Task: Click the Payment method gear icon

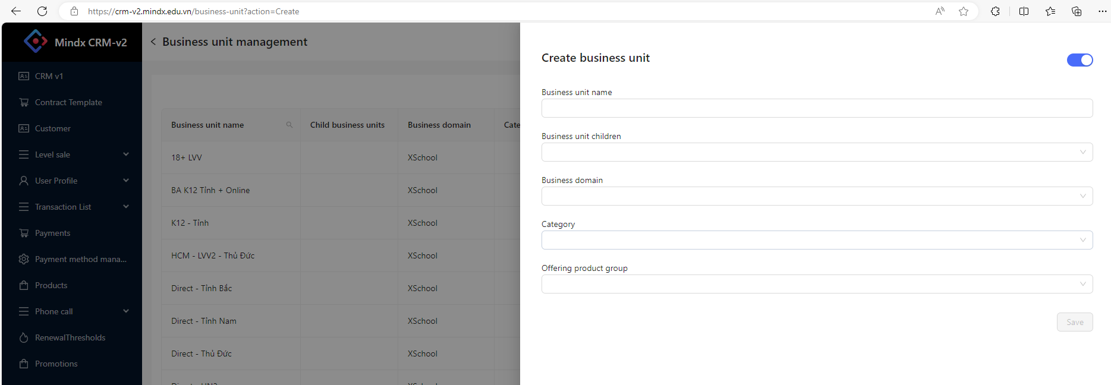Action: [24, 259]
